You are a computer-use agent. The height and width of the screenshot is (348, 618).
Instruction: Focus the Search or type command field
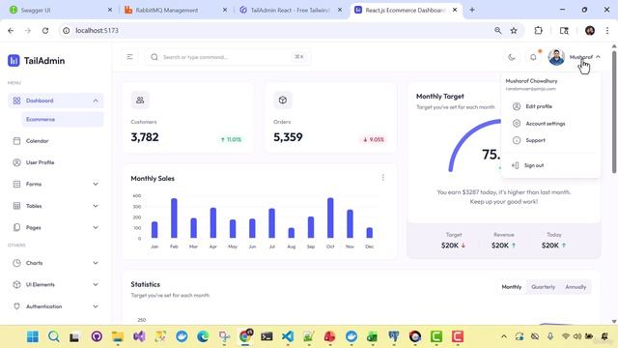tap(228, 57)
